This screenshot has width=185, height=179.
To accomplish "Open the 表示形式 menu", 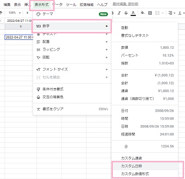I will 42,5.
